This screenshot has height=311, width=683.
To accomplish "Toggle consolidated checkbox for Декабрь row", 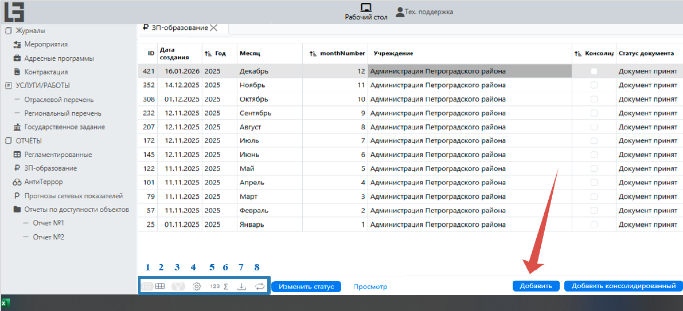I will coord(594,72).
